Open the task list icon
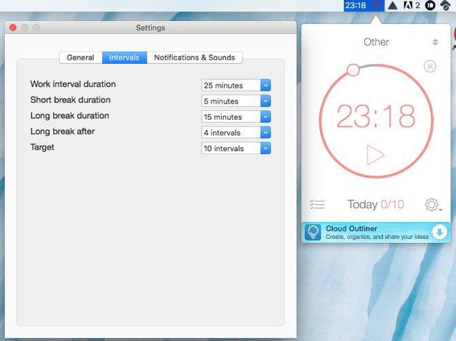 pyautogui.click(x=316, y=204)
